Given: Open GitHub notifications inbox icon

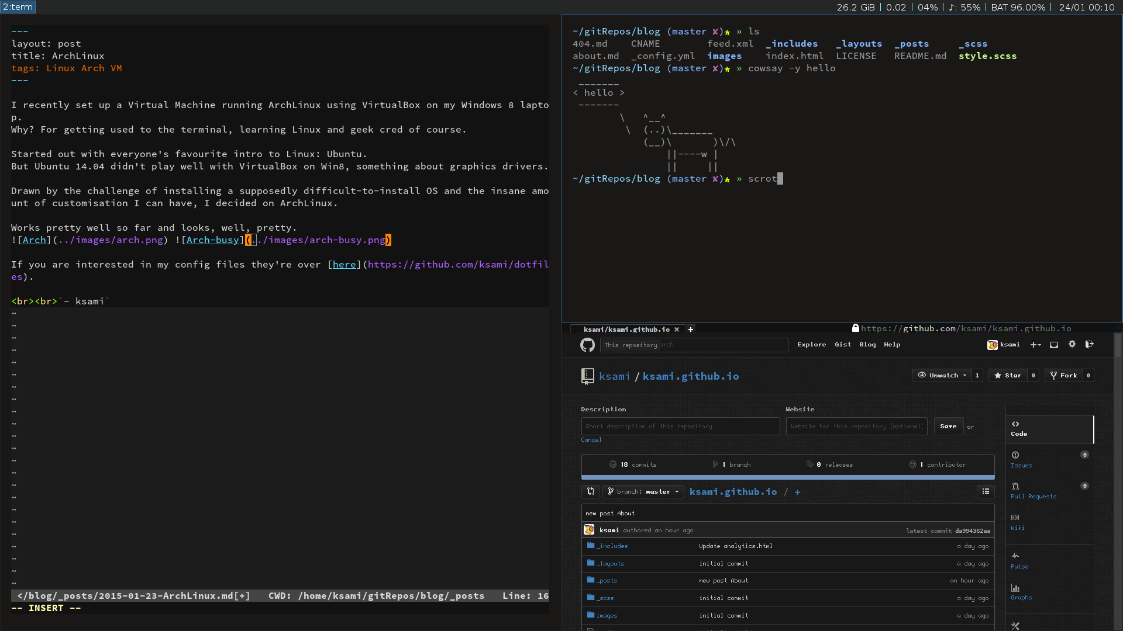Looking at the screenshot, I should coord(1054,345).
